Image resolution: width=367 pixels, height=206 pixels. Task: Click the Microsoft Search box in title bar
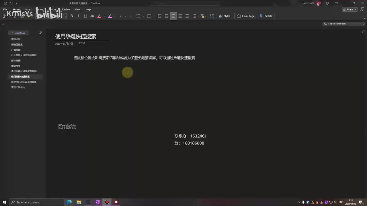pos(185,3)
